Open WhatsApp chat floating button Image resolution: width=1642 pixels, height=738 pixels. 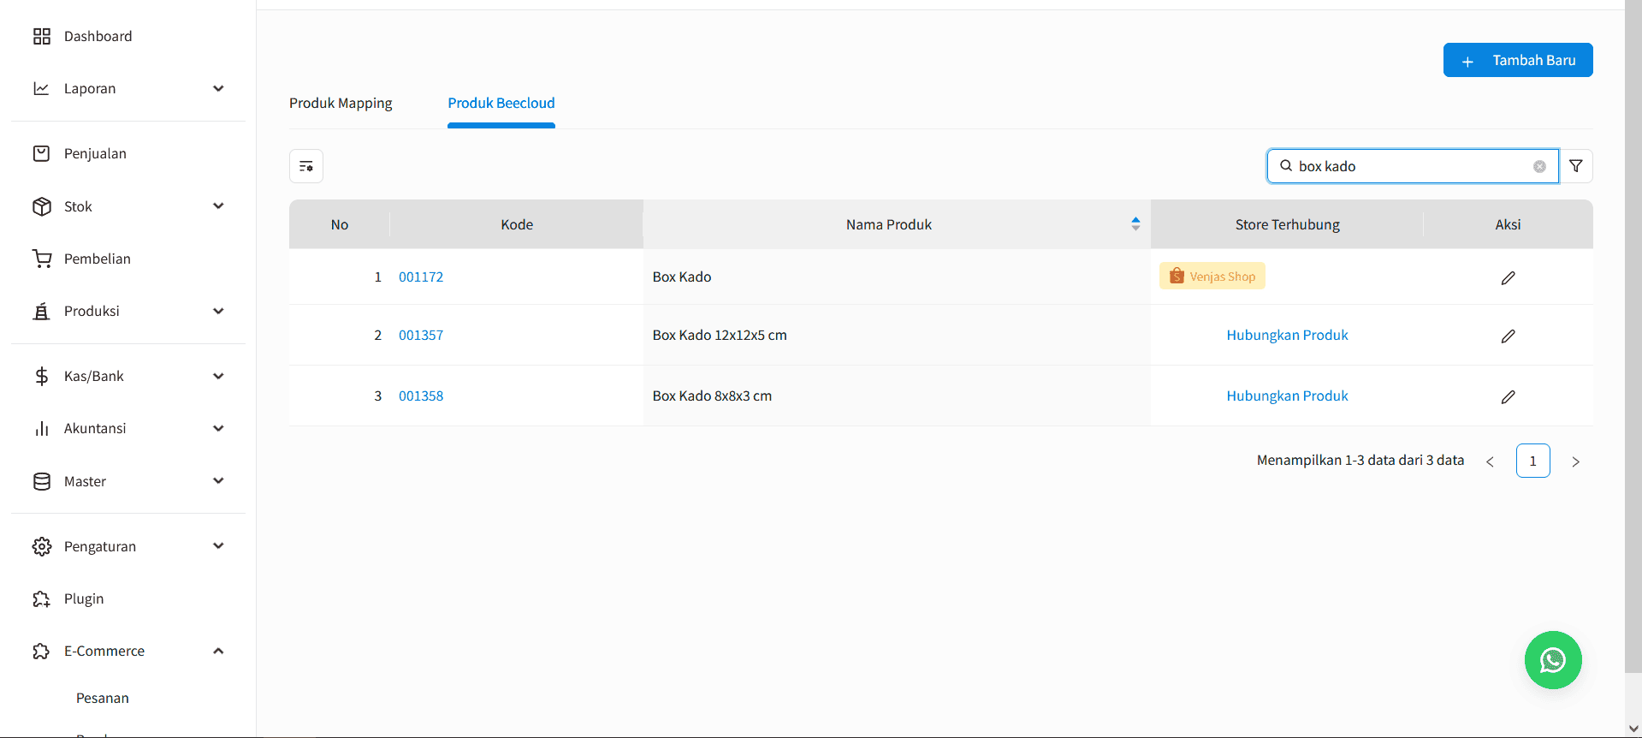click(1552, 660)
